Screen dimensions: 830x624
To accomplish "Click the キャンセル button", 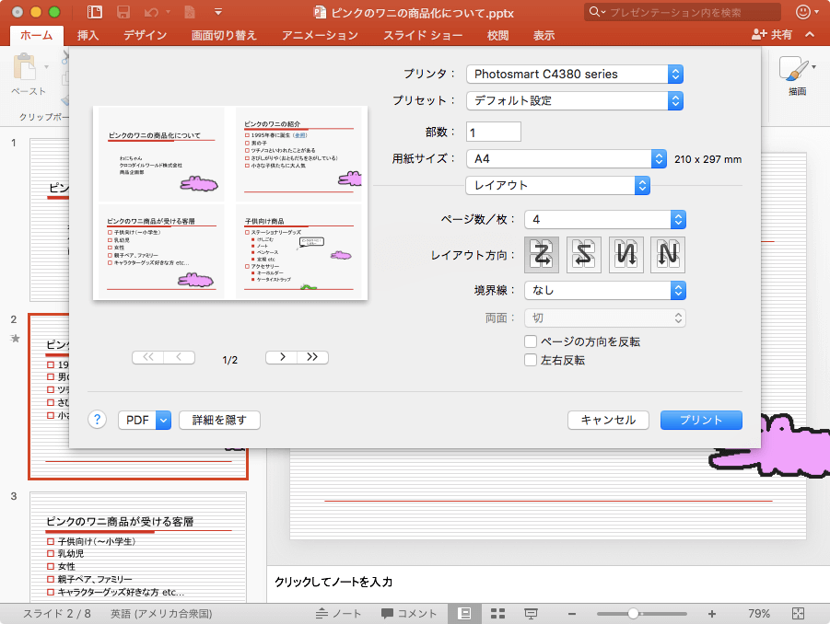I will (x=608, y=420).
